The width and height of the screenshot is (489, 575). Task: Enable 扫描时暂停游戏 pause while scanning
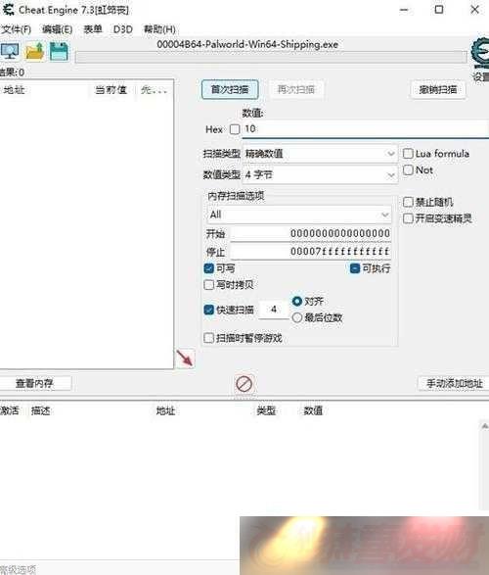click(208, 338)
